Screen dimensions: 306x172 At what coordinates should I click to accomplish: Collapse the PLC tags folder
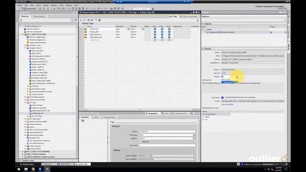(25, 102)
